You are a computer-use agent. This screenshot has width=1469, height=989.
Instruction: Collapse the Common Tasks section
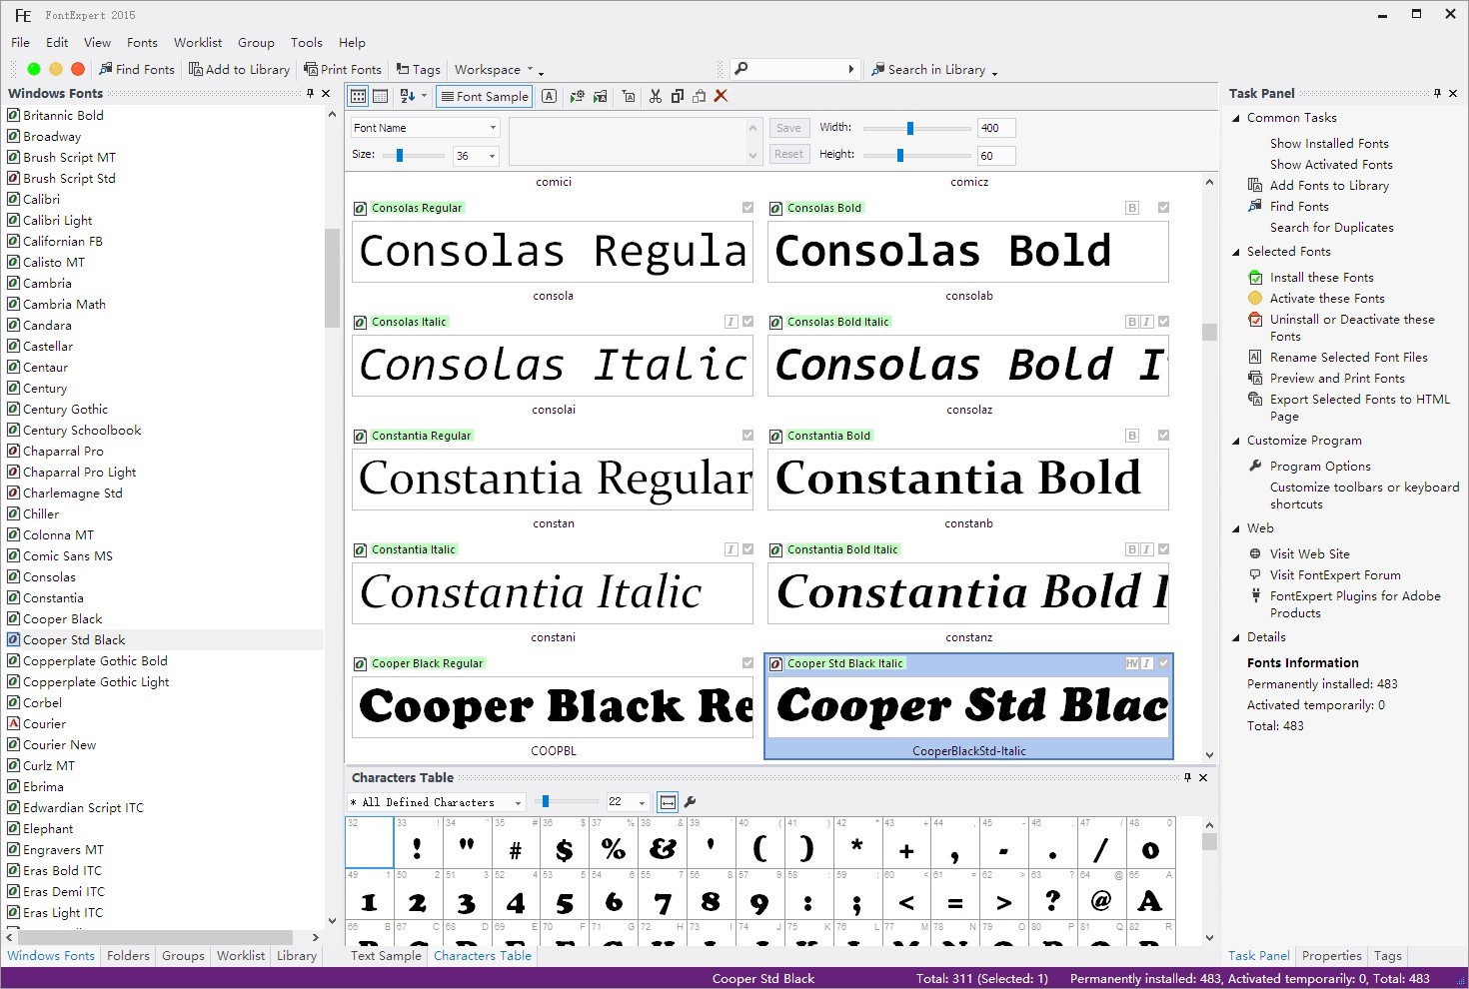click(x=1236, y=118)
